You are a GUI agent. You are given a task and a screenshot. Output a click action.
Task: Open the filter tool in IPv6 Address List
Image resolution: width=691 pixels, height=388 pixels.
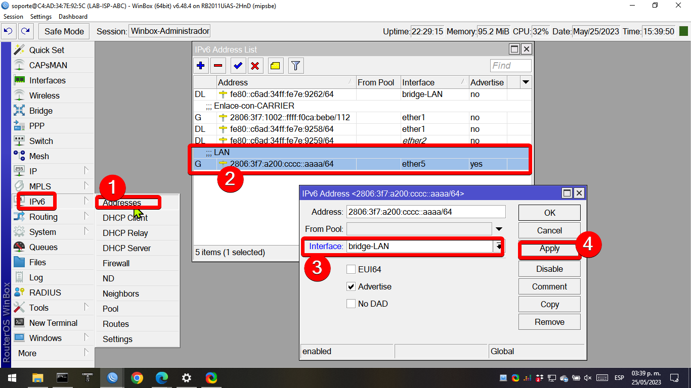(x=295, y=65)
